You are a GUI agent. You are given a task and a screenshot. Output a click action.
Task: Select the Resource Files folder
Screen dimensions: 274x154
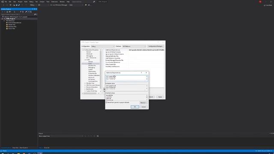12,27
